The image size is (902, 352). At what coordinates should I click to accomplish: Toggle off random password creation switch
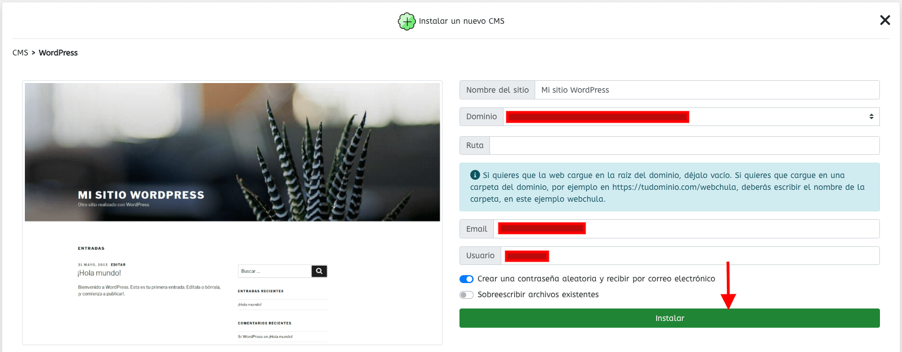(466, 279)
